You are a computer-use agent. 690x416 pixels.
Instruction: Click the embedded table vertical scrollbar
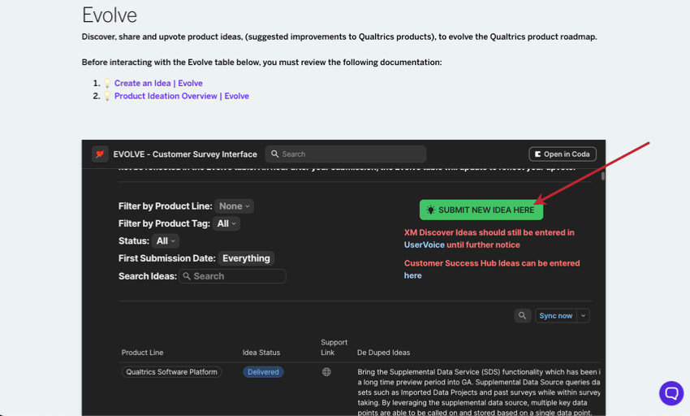click(x=602, y=175)
